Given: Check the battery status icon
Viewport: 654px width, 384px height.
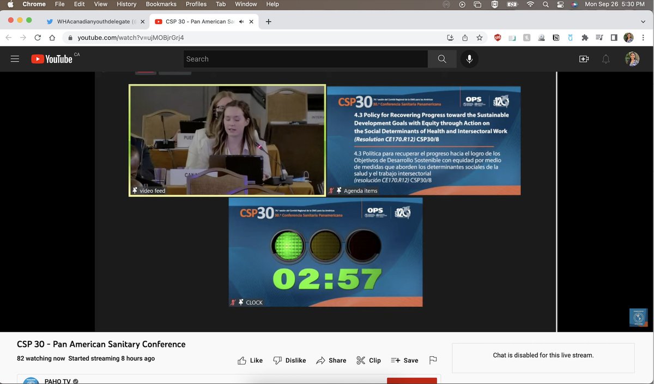Looking at the screenshot, I should coord(512,4).
